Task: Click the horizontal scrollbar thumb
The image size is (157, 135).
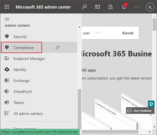Action: tap(110, 132)
